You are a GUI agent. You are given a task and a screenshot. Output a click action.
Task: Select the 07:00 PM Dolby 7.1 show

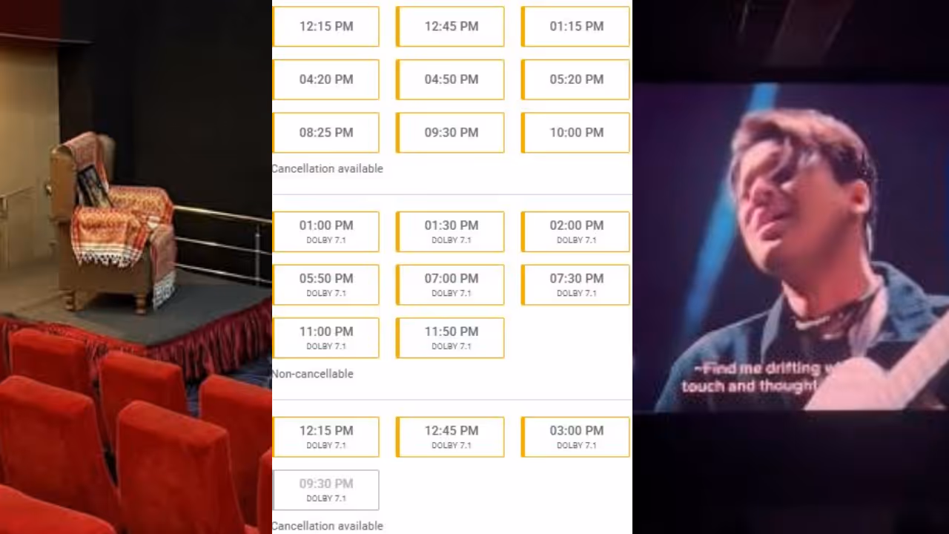[451, 285]
